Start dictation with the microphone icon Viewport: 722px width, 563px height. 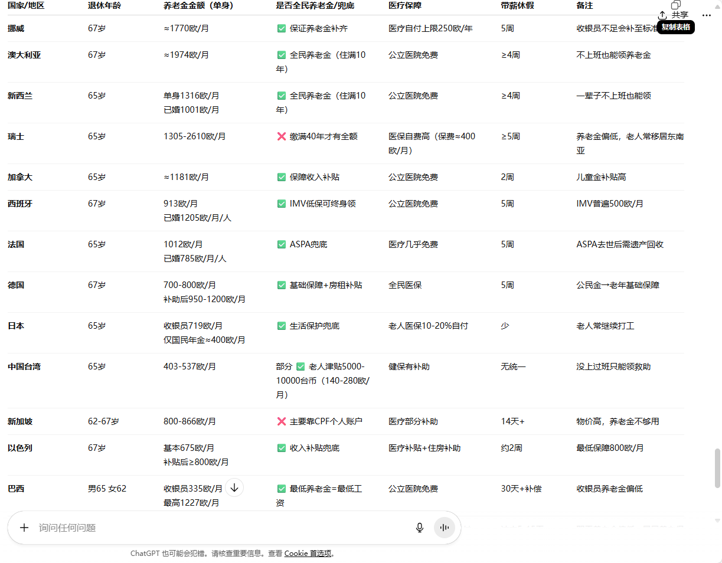pos(419,528)
